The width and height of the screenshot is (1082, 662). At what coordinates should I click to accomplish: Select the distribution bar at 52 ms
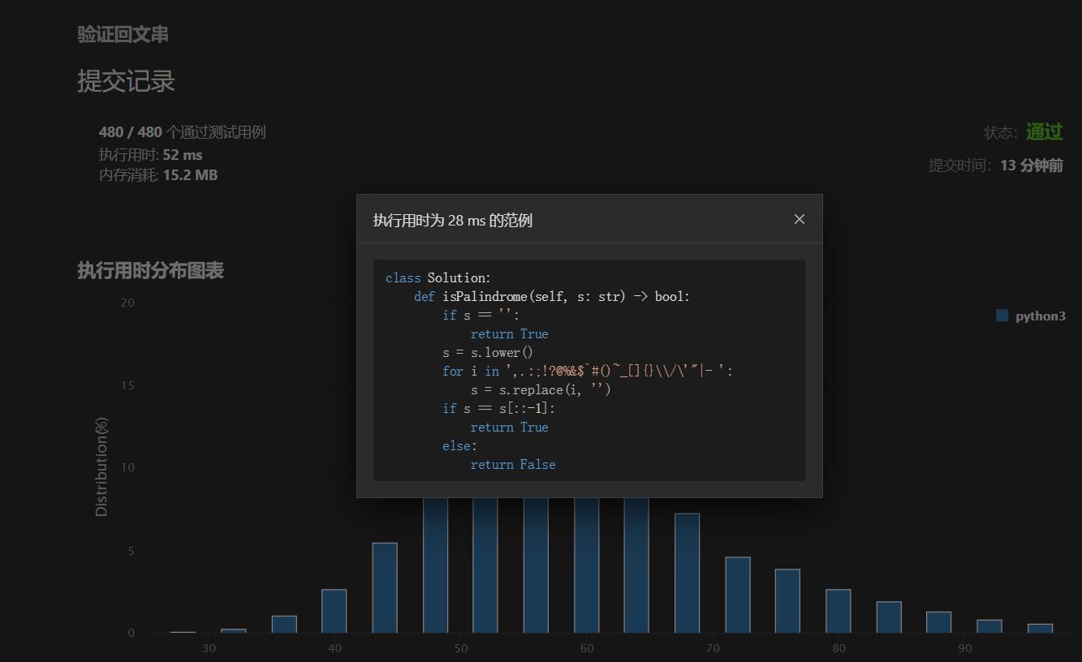click(x=485, y=565)
